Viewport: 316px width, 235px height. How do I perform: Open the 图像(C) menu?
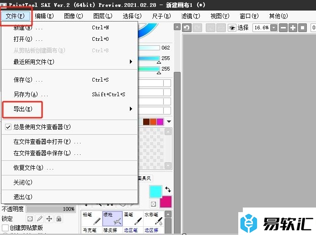74,16
